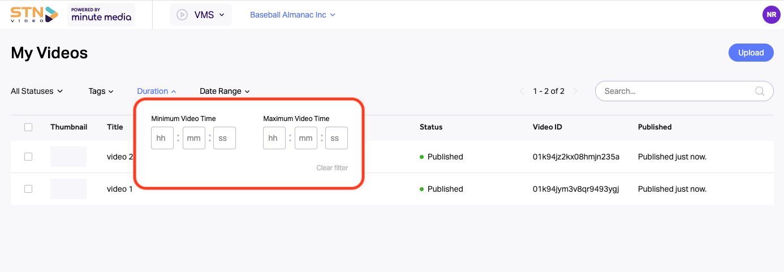Open the NR user avatar menu
This screenshot has height=272, width=784.
point(771,15)
